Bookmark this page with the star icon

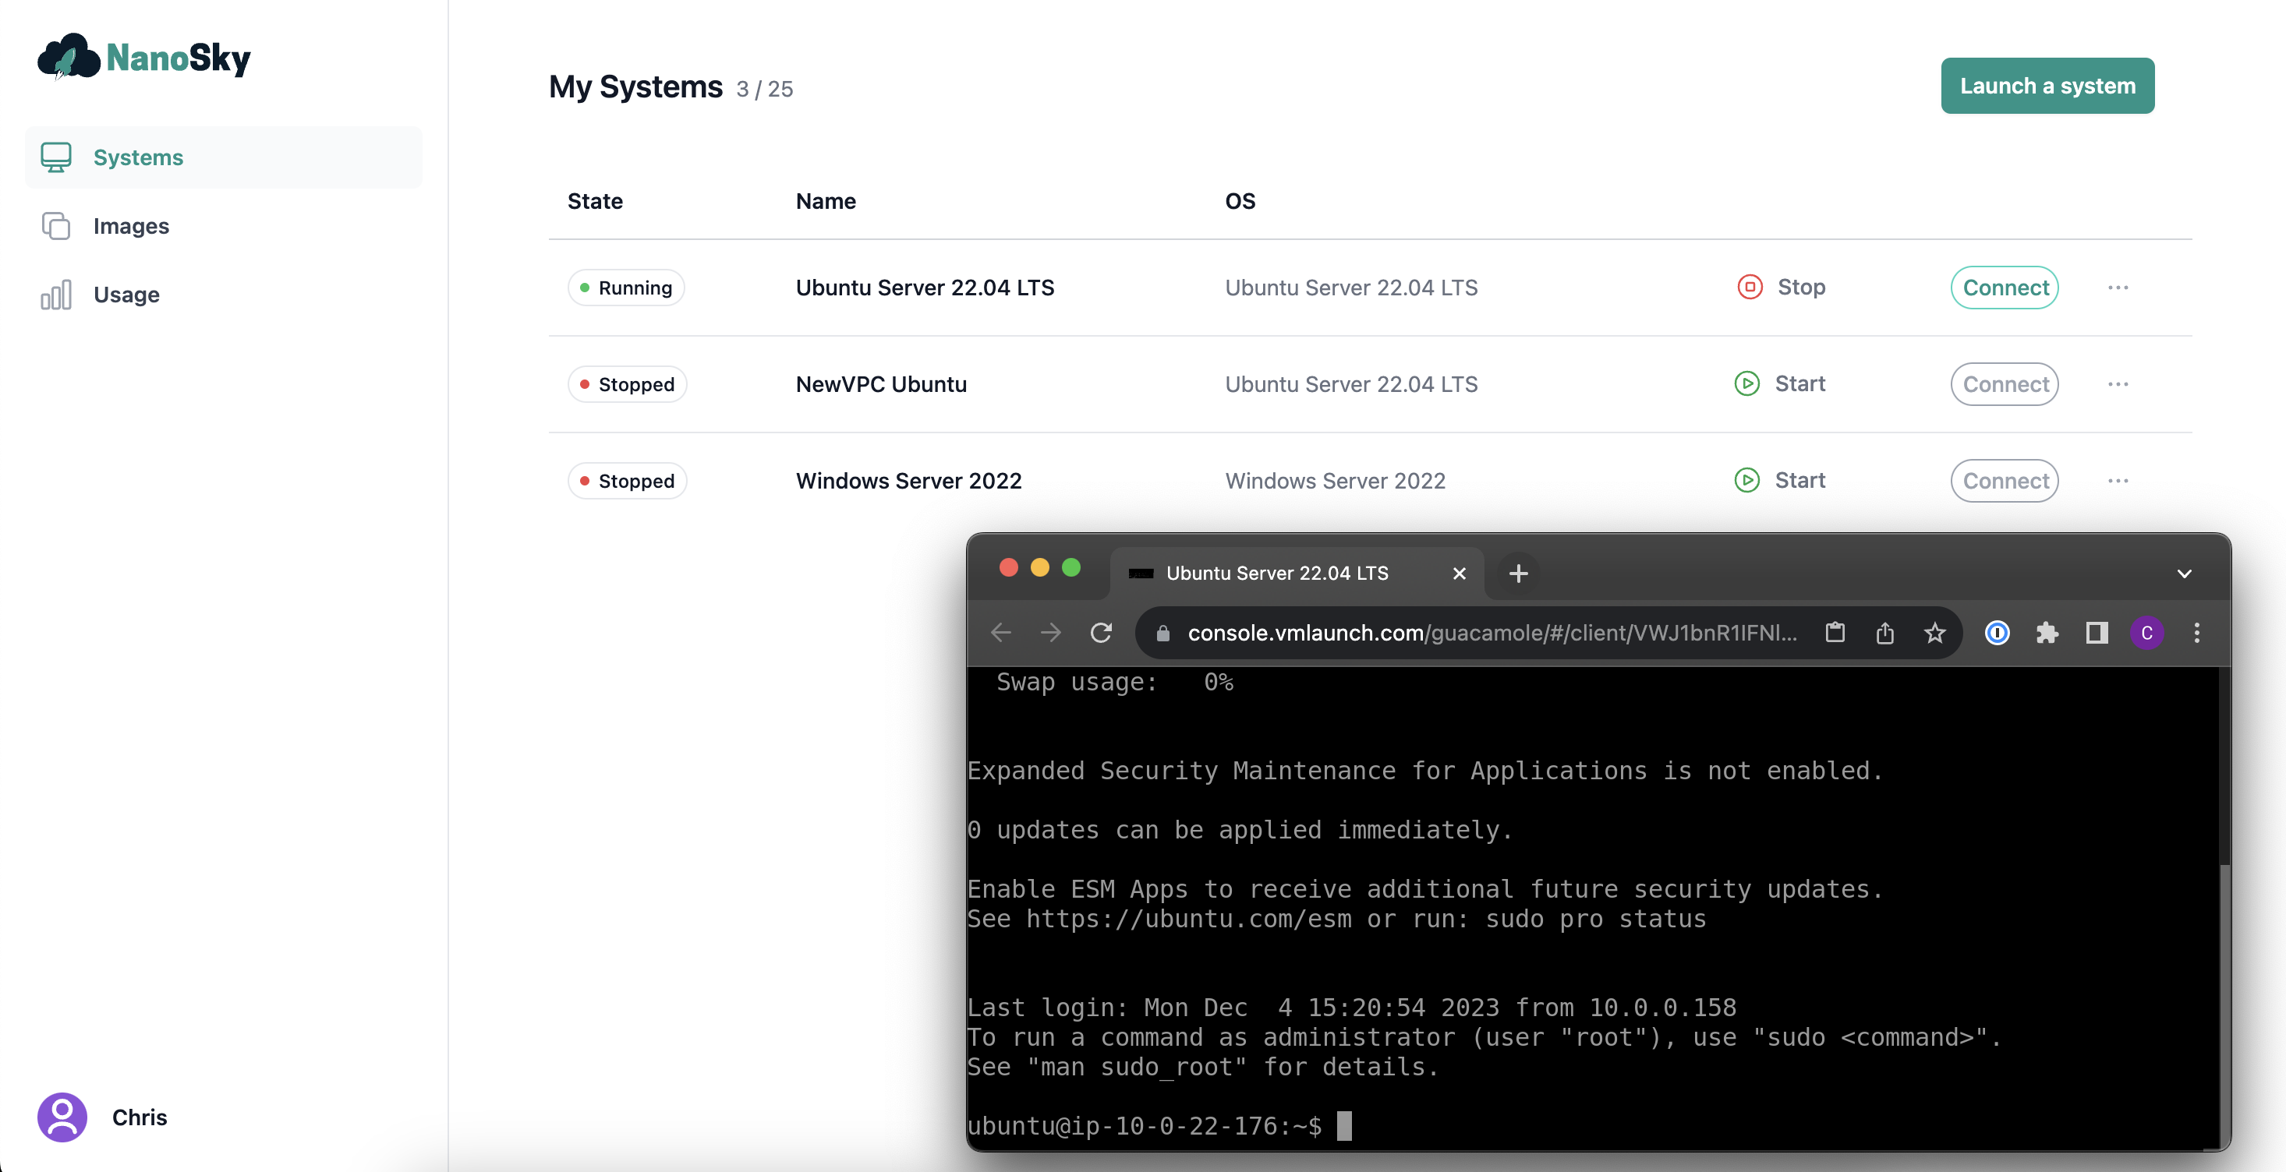(1934, 633)
